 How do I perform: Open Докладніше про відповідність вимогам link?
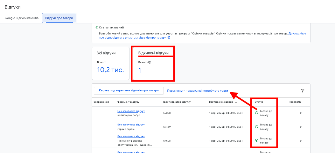(x=203, y=36)
